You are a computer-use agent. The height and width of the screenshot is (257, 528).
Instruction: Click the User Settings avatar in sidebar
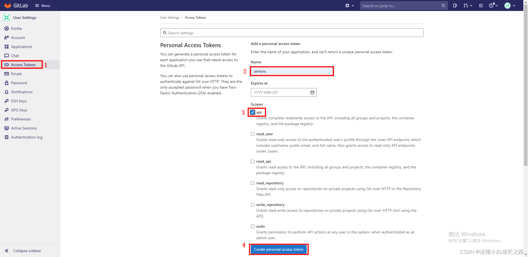tap(7, 18)
